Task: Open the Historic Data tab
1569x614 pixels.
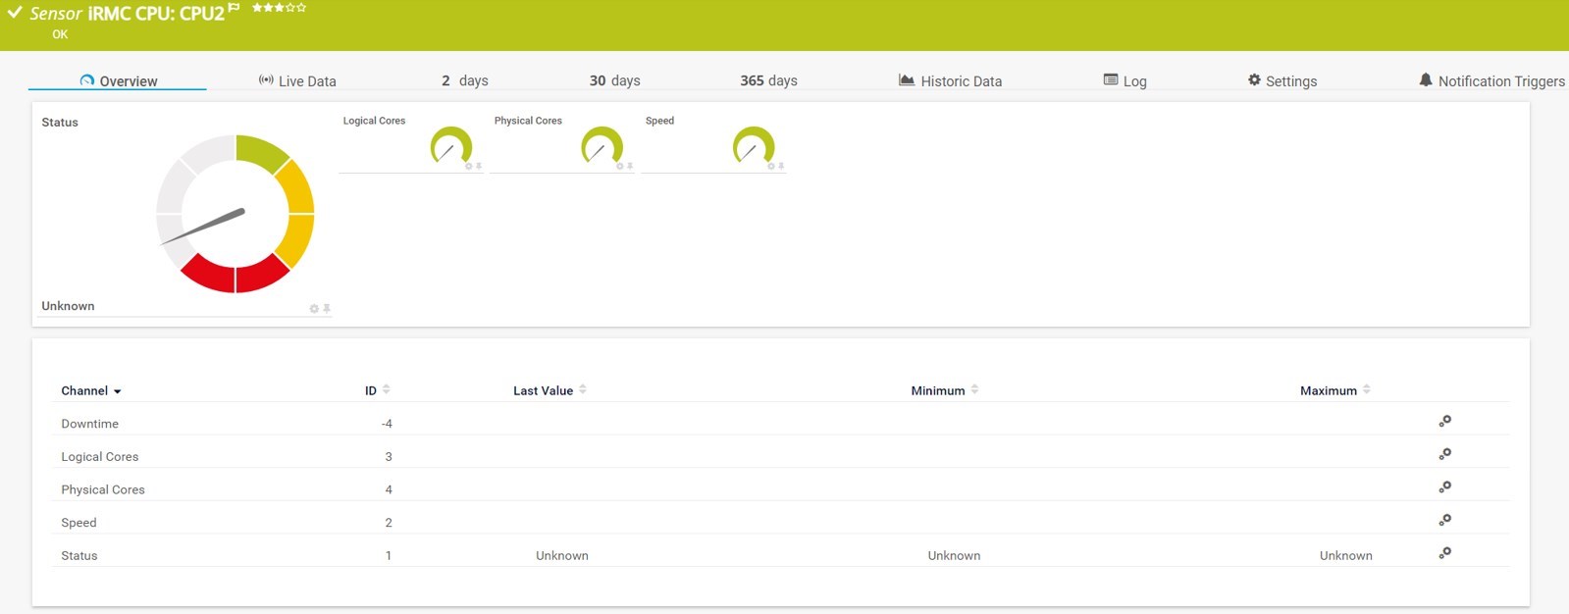Action: tap(950, 81)
